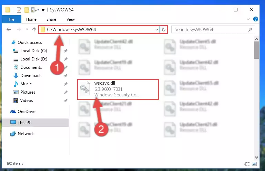Select the wscsvc.dll file icon
The image size is (265, 171).
point(84,88)
